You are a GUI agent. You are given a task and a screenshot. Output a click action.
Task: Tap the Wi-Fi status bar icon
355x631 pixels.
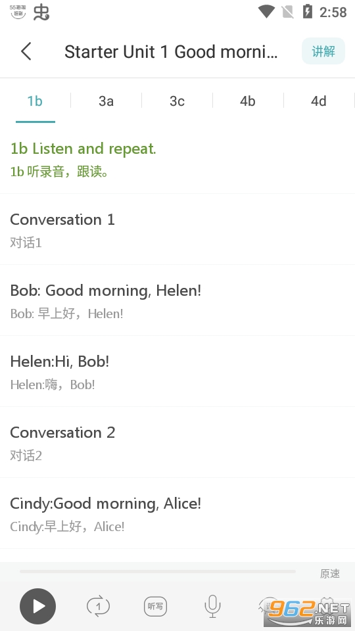266,12
